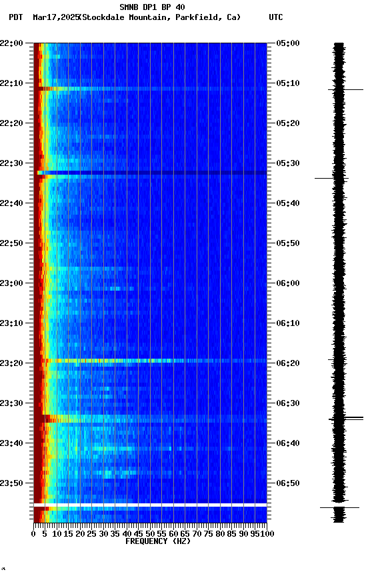The width and height of the screenshot is (368, 576).
Task: Click the 06:40 UTC time label
Action: pos(287,443)
